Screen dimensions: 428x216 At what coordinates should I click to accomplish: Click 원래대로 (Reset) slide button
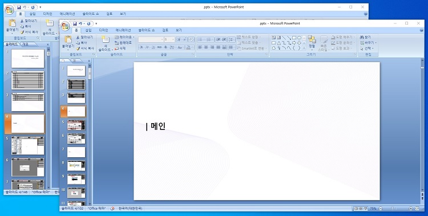click(x=123, y=43)
